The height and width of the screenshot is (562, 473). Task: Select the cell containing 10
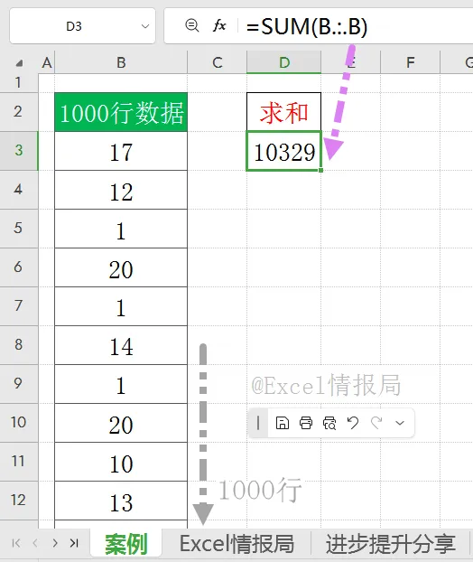point(121,462)
